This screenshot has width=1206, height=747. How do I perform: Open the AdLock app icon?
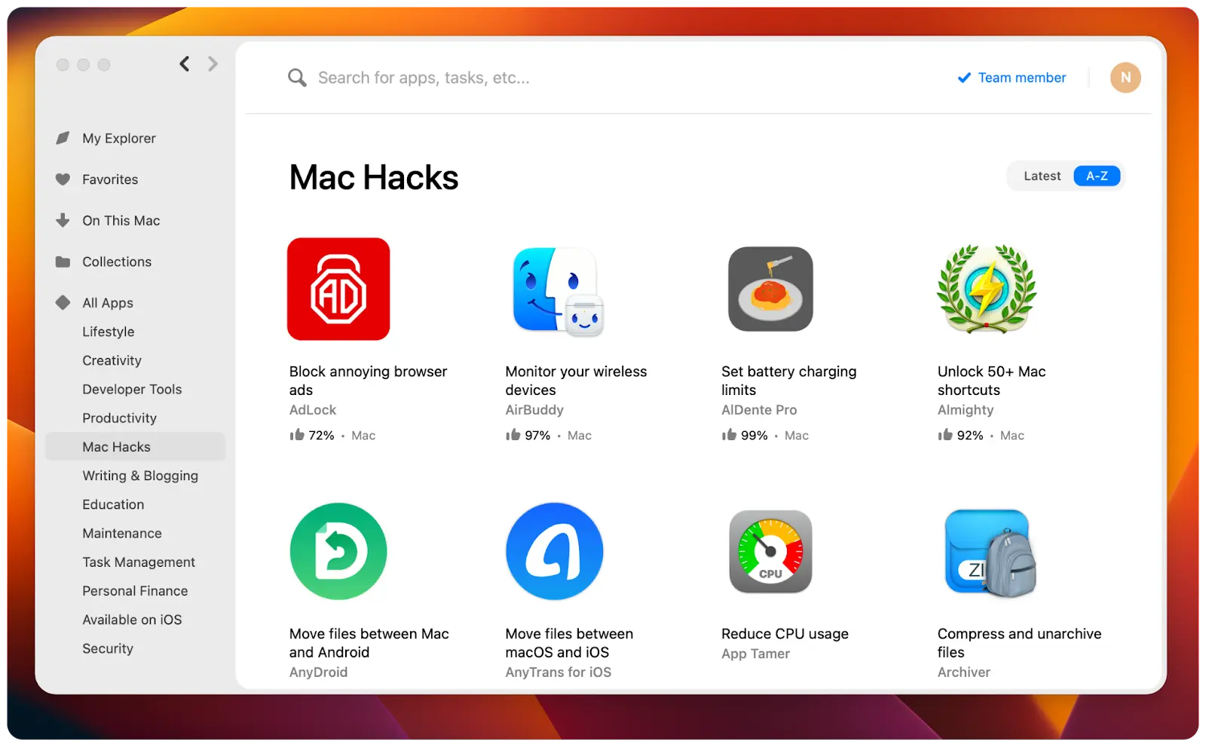(x=338, y=289)
